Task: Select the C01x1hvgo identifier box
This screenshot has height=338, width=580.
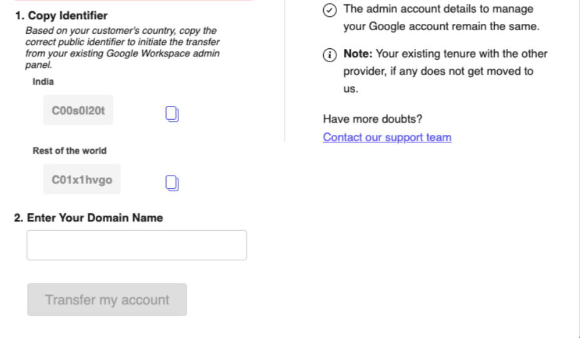Action: pyautogui.click(x=82, y=179)
